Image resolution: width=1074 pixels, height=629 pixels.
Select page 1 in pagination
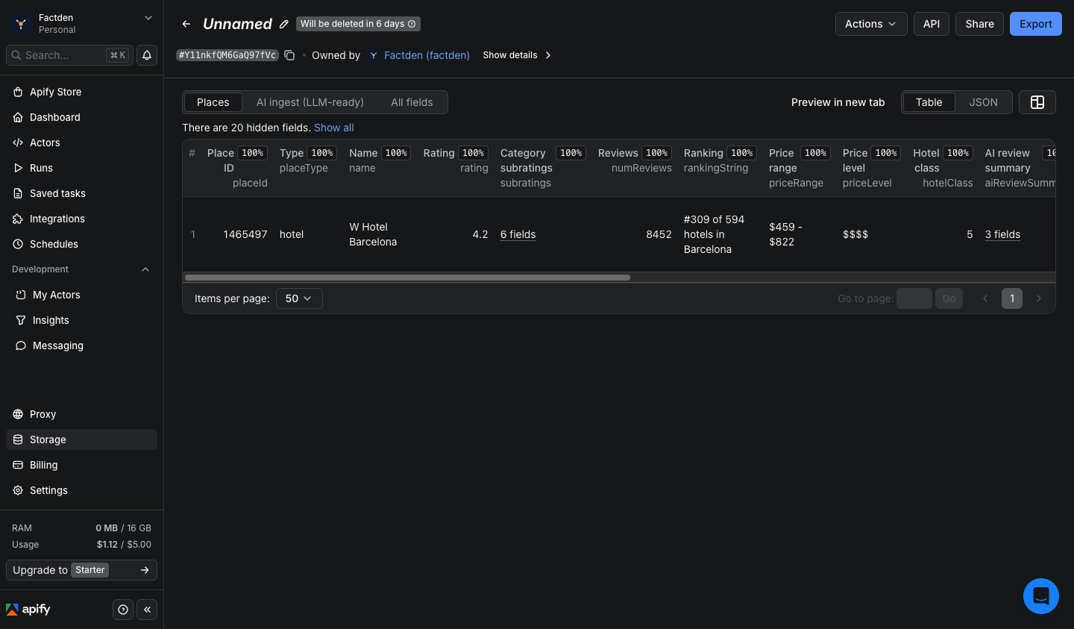click(1011, 298)
